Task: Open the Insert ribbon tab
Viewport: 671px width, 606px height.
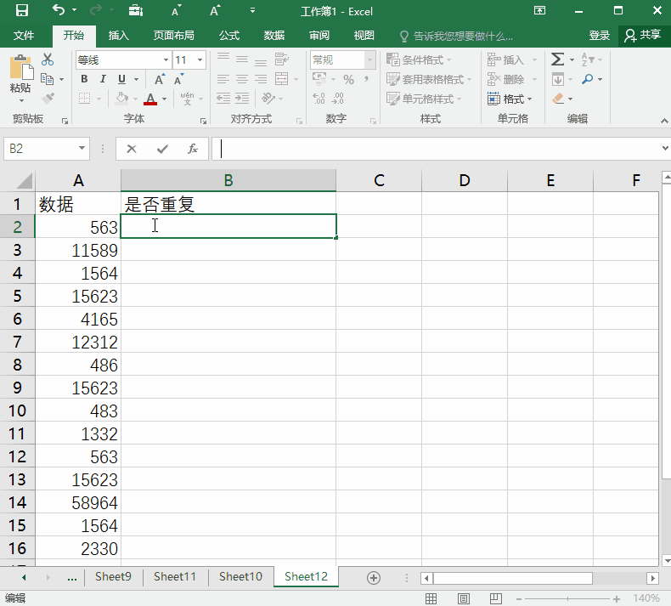Action: pyautogui.click(x=119, y=36)
